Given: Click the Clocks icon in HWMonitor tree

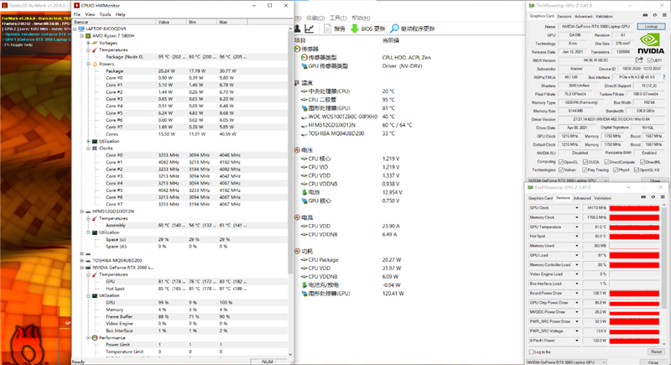Looking at the screenshot, I should pos(95,148).
